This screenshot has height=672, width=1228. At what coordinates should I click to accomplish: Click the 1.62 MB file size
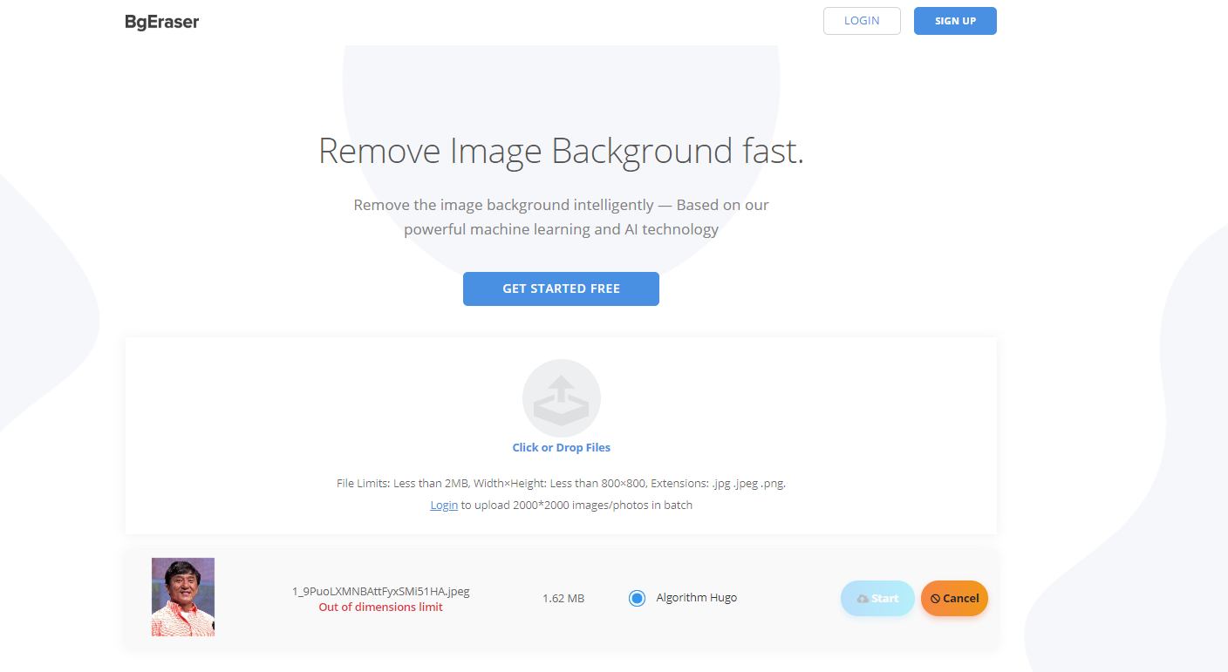(x=563, y=599)
